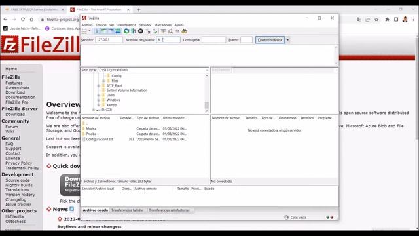Screen dimensions: 419x236
Task: Click the Contraseña input field
Action: [213, 39]
